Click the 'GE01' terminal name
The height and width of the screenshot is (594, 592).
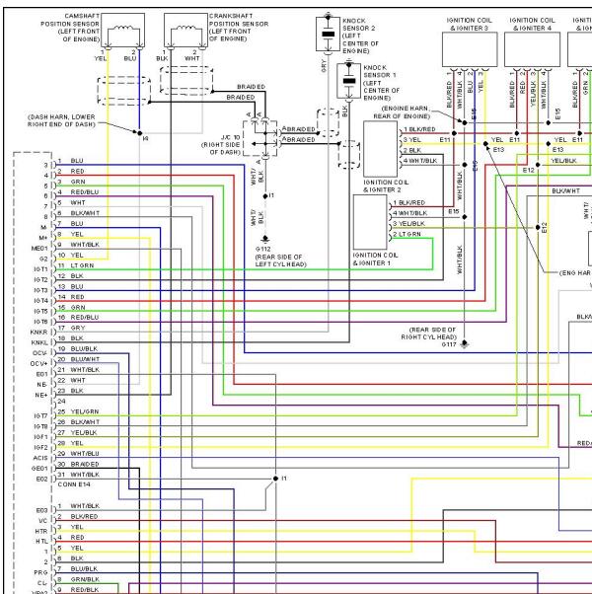(39, 469)
